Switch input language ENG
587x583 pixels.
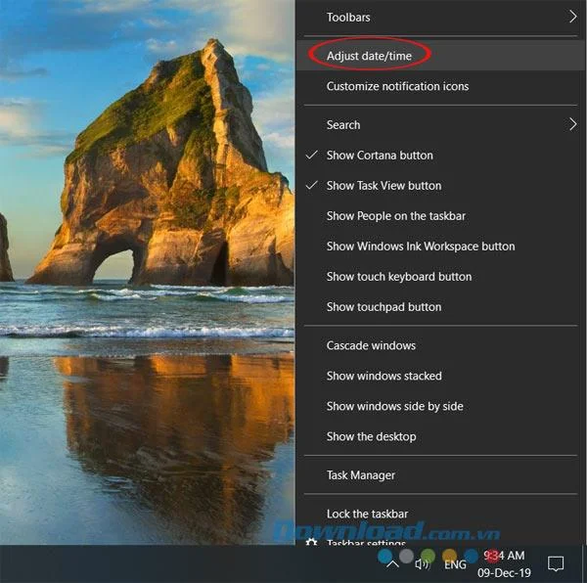pyautogui.click(x=455, y=564)
